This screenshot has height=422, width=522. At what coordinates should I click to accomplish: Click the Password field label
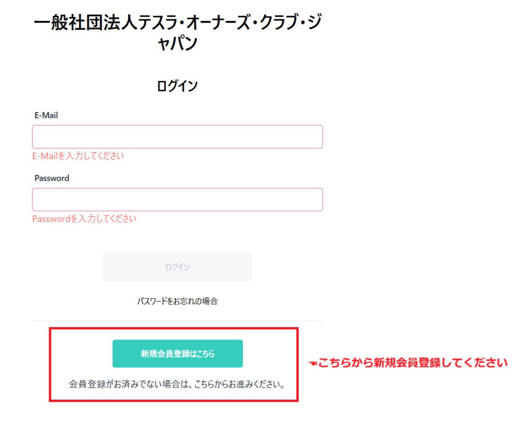[52, 178]
